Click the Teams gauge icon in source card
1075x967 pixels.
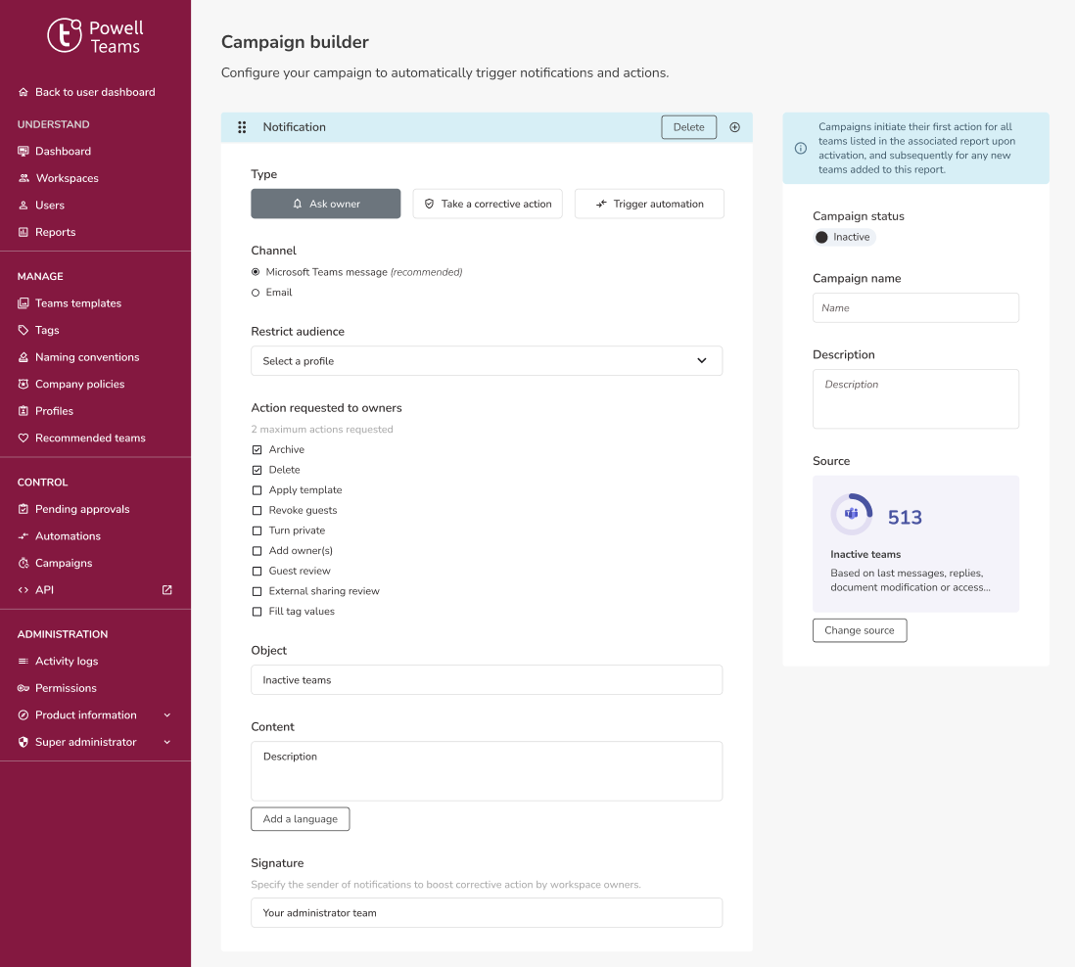(852, 514)
